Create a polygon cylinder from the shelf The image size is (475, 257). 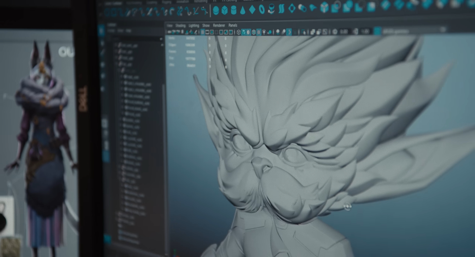tap(234, 10)
